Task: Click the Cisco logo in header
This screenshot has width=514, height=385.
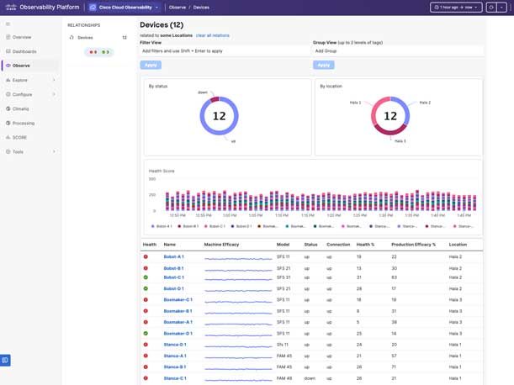Action: point(9,7)
